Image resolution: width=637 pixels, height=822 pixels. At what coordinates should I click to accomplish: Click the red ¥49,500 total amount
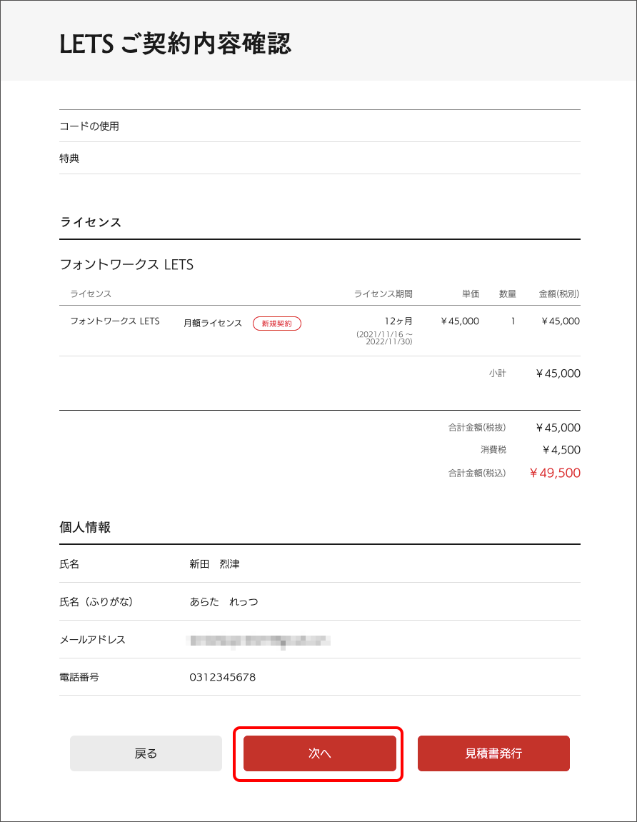tap(555, 473)
